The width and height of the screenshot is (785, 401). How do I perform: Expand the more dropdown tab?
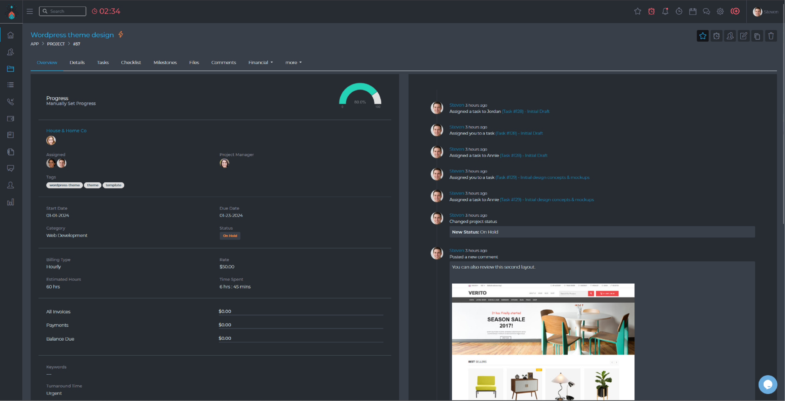coord(293,62)
